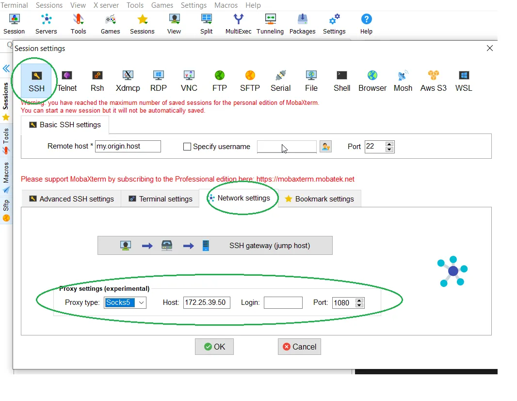
Task: Click the username input field
Action: pyautogui.click(x=287, y=147)
